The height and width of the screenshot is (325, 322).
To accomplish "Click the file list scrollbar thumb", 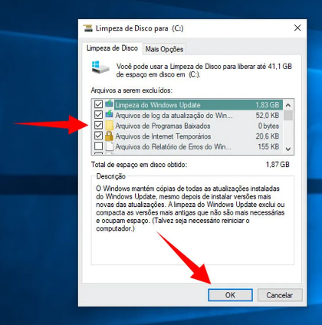I will [288, 115].
